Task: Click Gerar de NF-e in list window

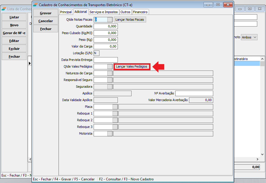Action: 14,33
